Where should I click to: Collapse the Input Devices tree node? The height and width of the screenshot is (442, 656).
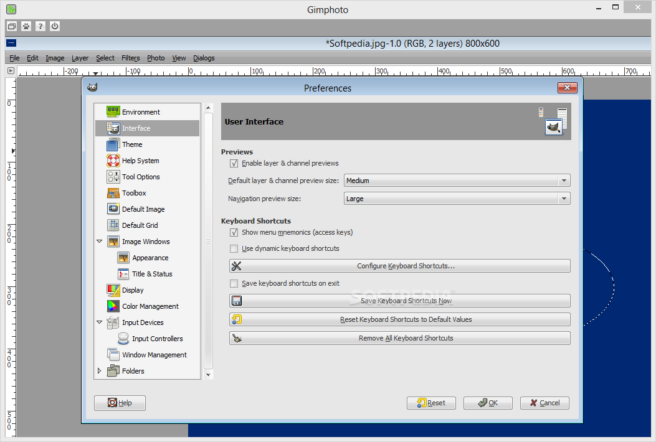(x=100, y=322)
